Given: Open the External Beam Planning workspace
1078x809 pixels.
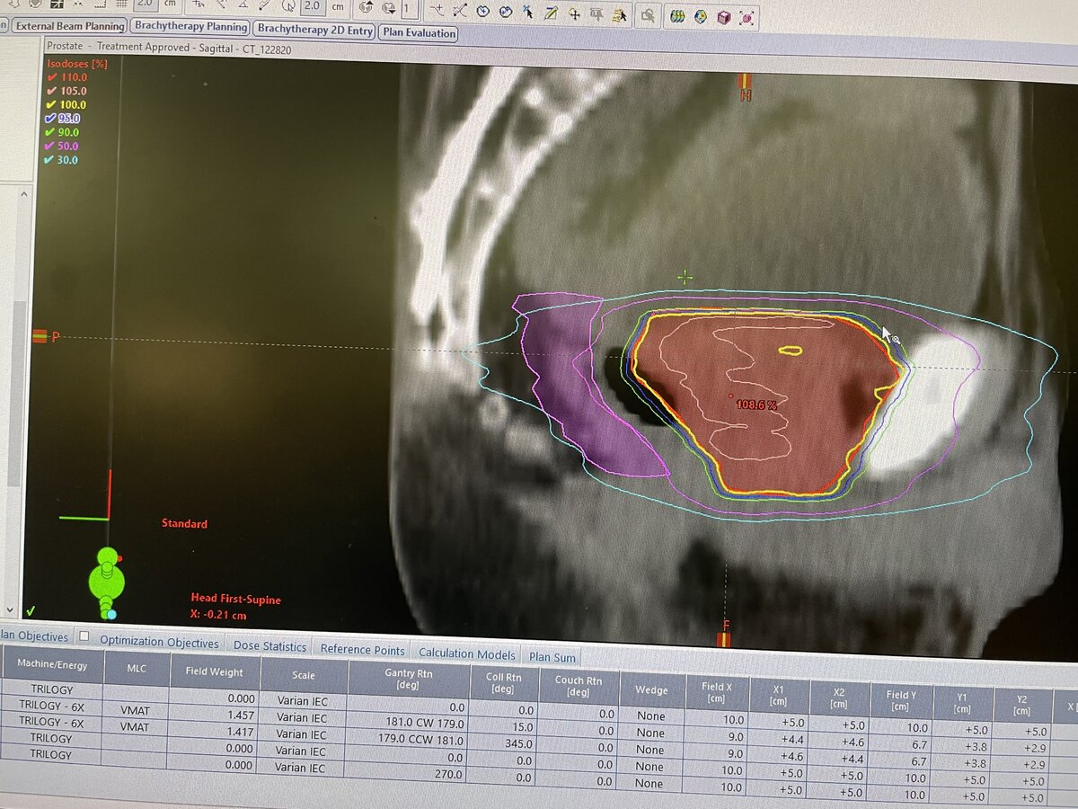Looking at the screenshot, I should point(68,26).
